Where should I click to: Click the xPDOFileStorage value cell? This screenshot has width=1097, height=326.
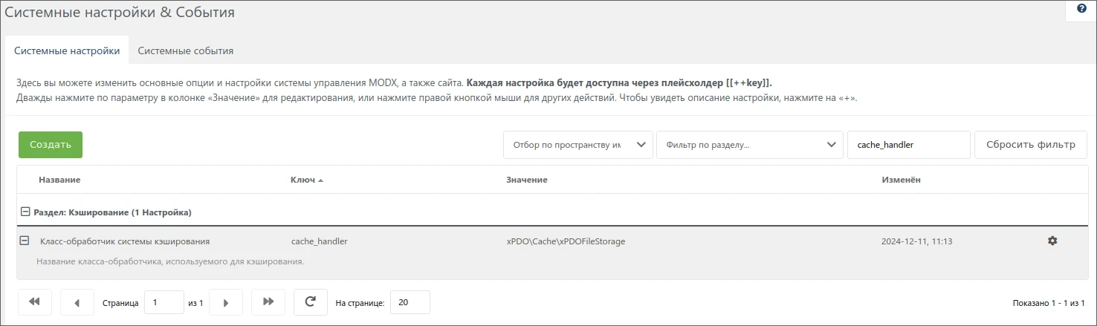coord(565,241)
